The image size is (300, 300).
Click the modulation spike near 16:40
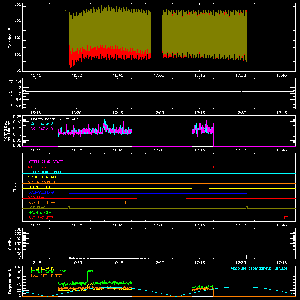coord(104,123)
